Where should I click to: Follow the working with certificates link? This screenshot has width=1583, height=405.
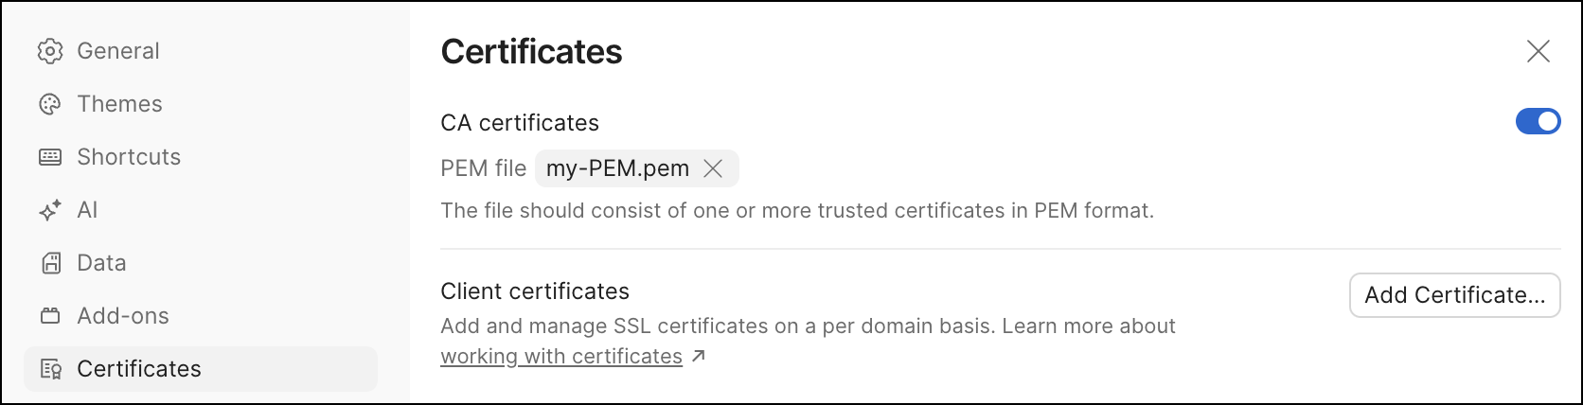561,357
